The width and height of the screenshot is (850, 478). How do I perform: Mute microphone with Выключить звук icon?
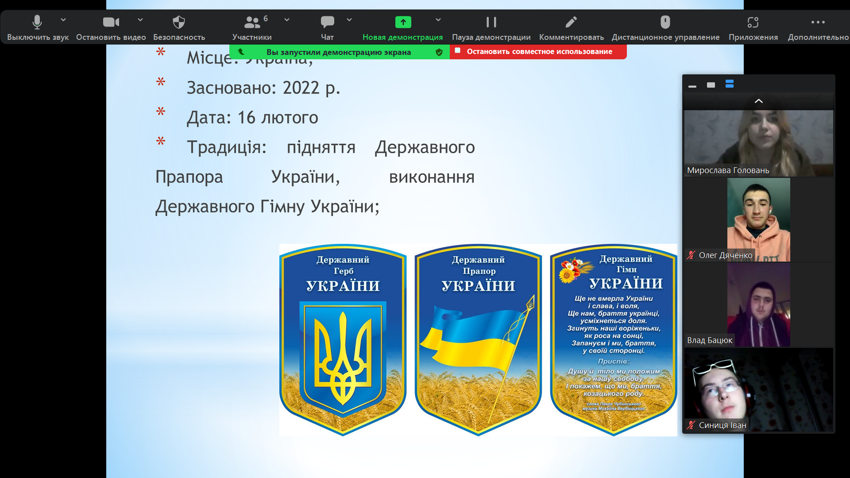tap(37, 22)
